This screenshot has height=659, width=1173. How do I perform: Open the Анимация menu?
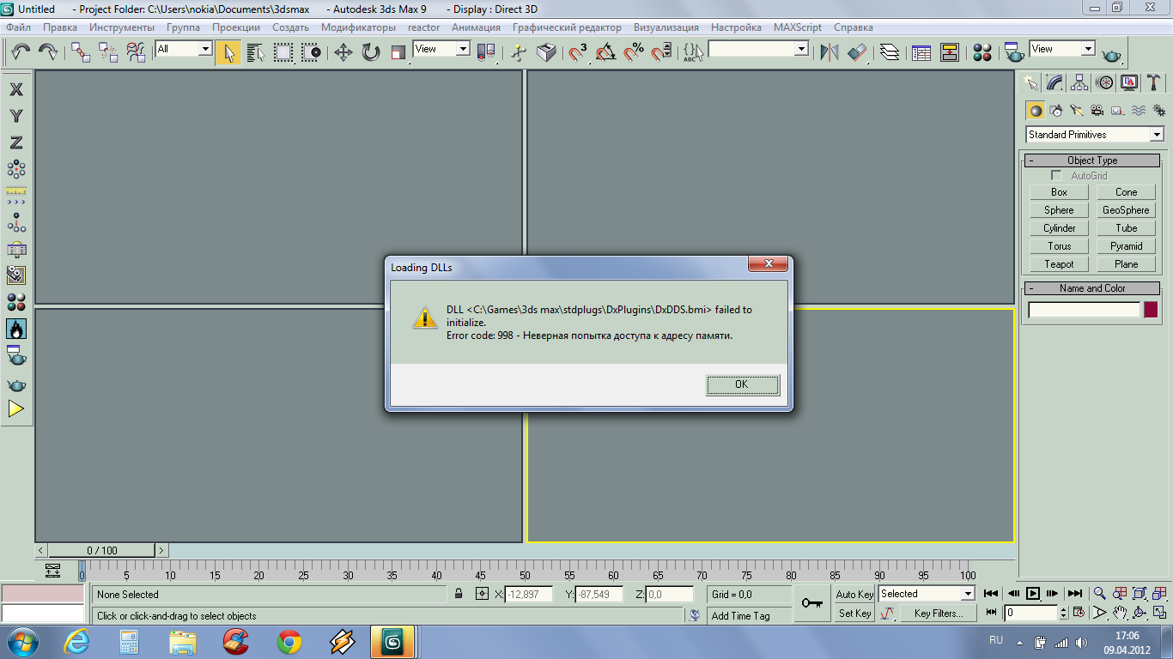coord(476,27)
